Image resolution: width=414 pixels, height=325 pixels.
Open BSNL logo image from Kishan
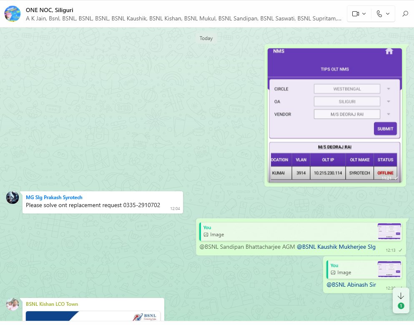pyautogui.click(x=93, y=316)
